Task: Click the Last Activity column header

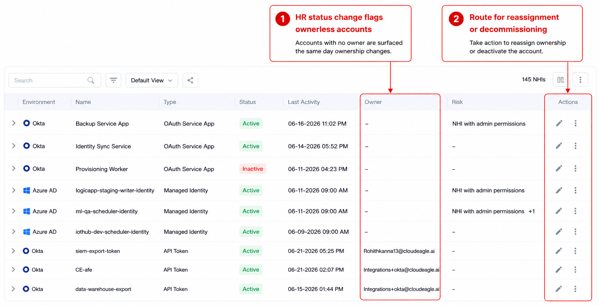Action: 304,102
